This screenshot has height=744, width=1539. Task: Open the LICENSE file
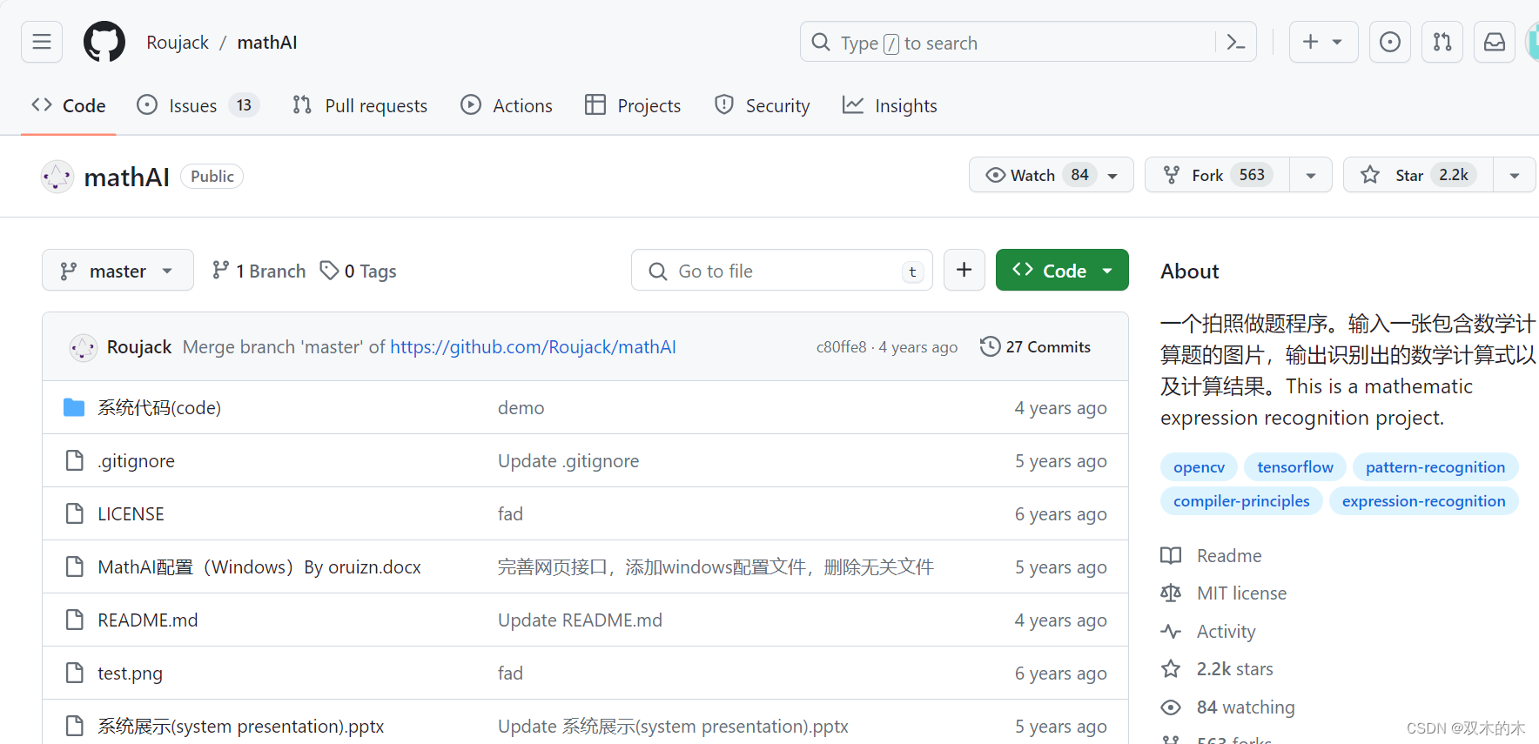tap(131, 513)
